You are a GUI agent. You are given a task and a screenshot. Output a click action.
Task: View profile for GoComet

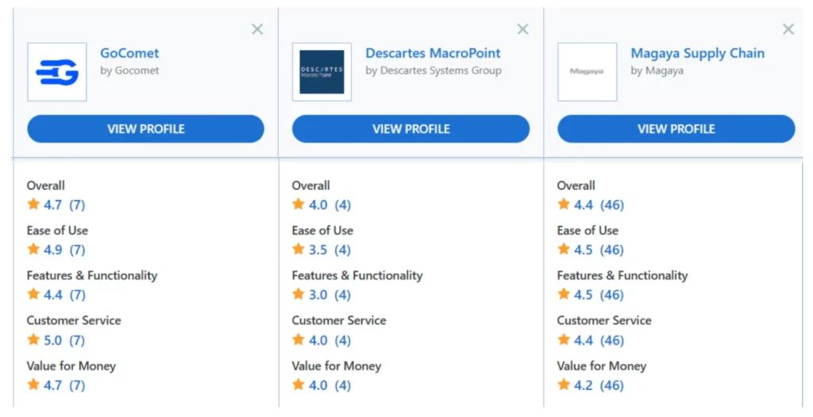click(146, 129)
